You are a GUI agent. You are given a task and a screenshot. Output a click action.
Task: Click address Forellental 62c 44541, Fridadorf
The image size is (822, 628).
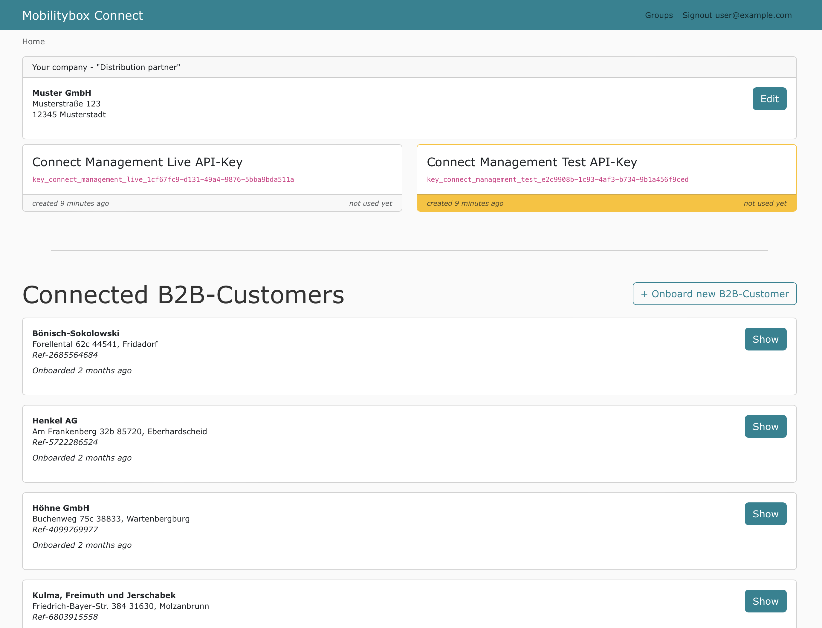pyautogui.click(x=95, y=344)
